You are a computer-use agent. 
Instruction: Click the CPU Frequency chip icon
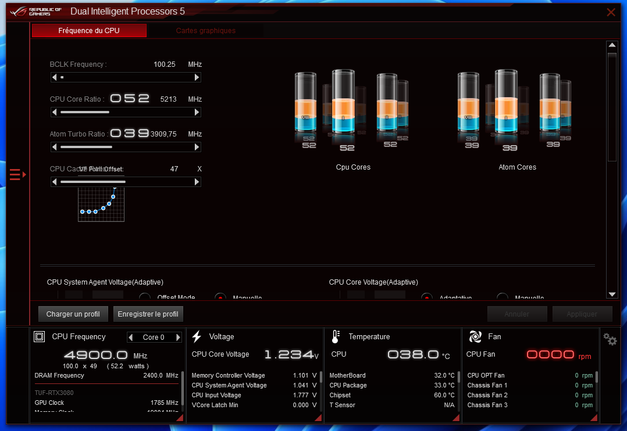pyautogui.click(x=39, y=337)
